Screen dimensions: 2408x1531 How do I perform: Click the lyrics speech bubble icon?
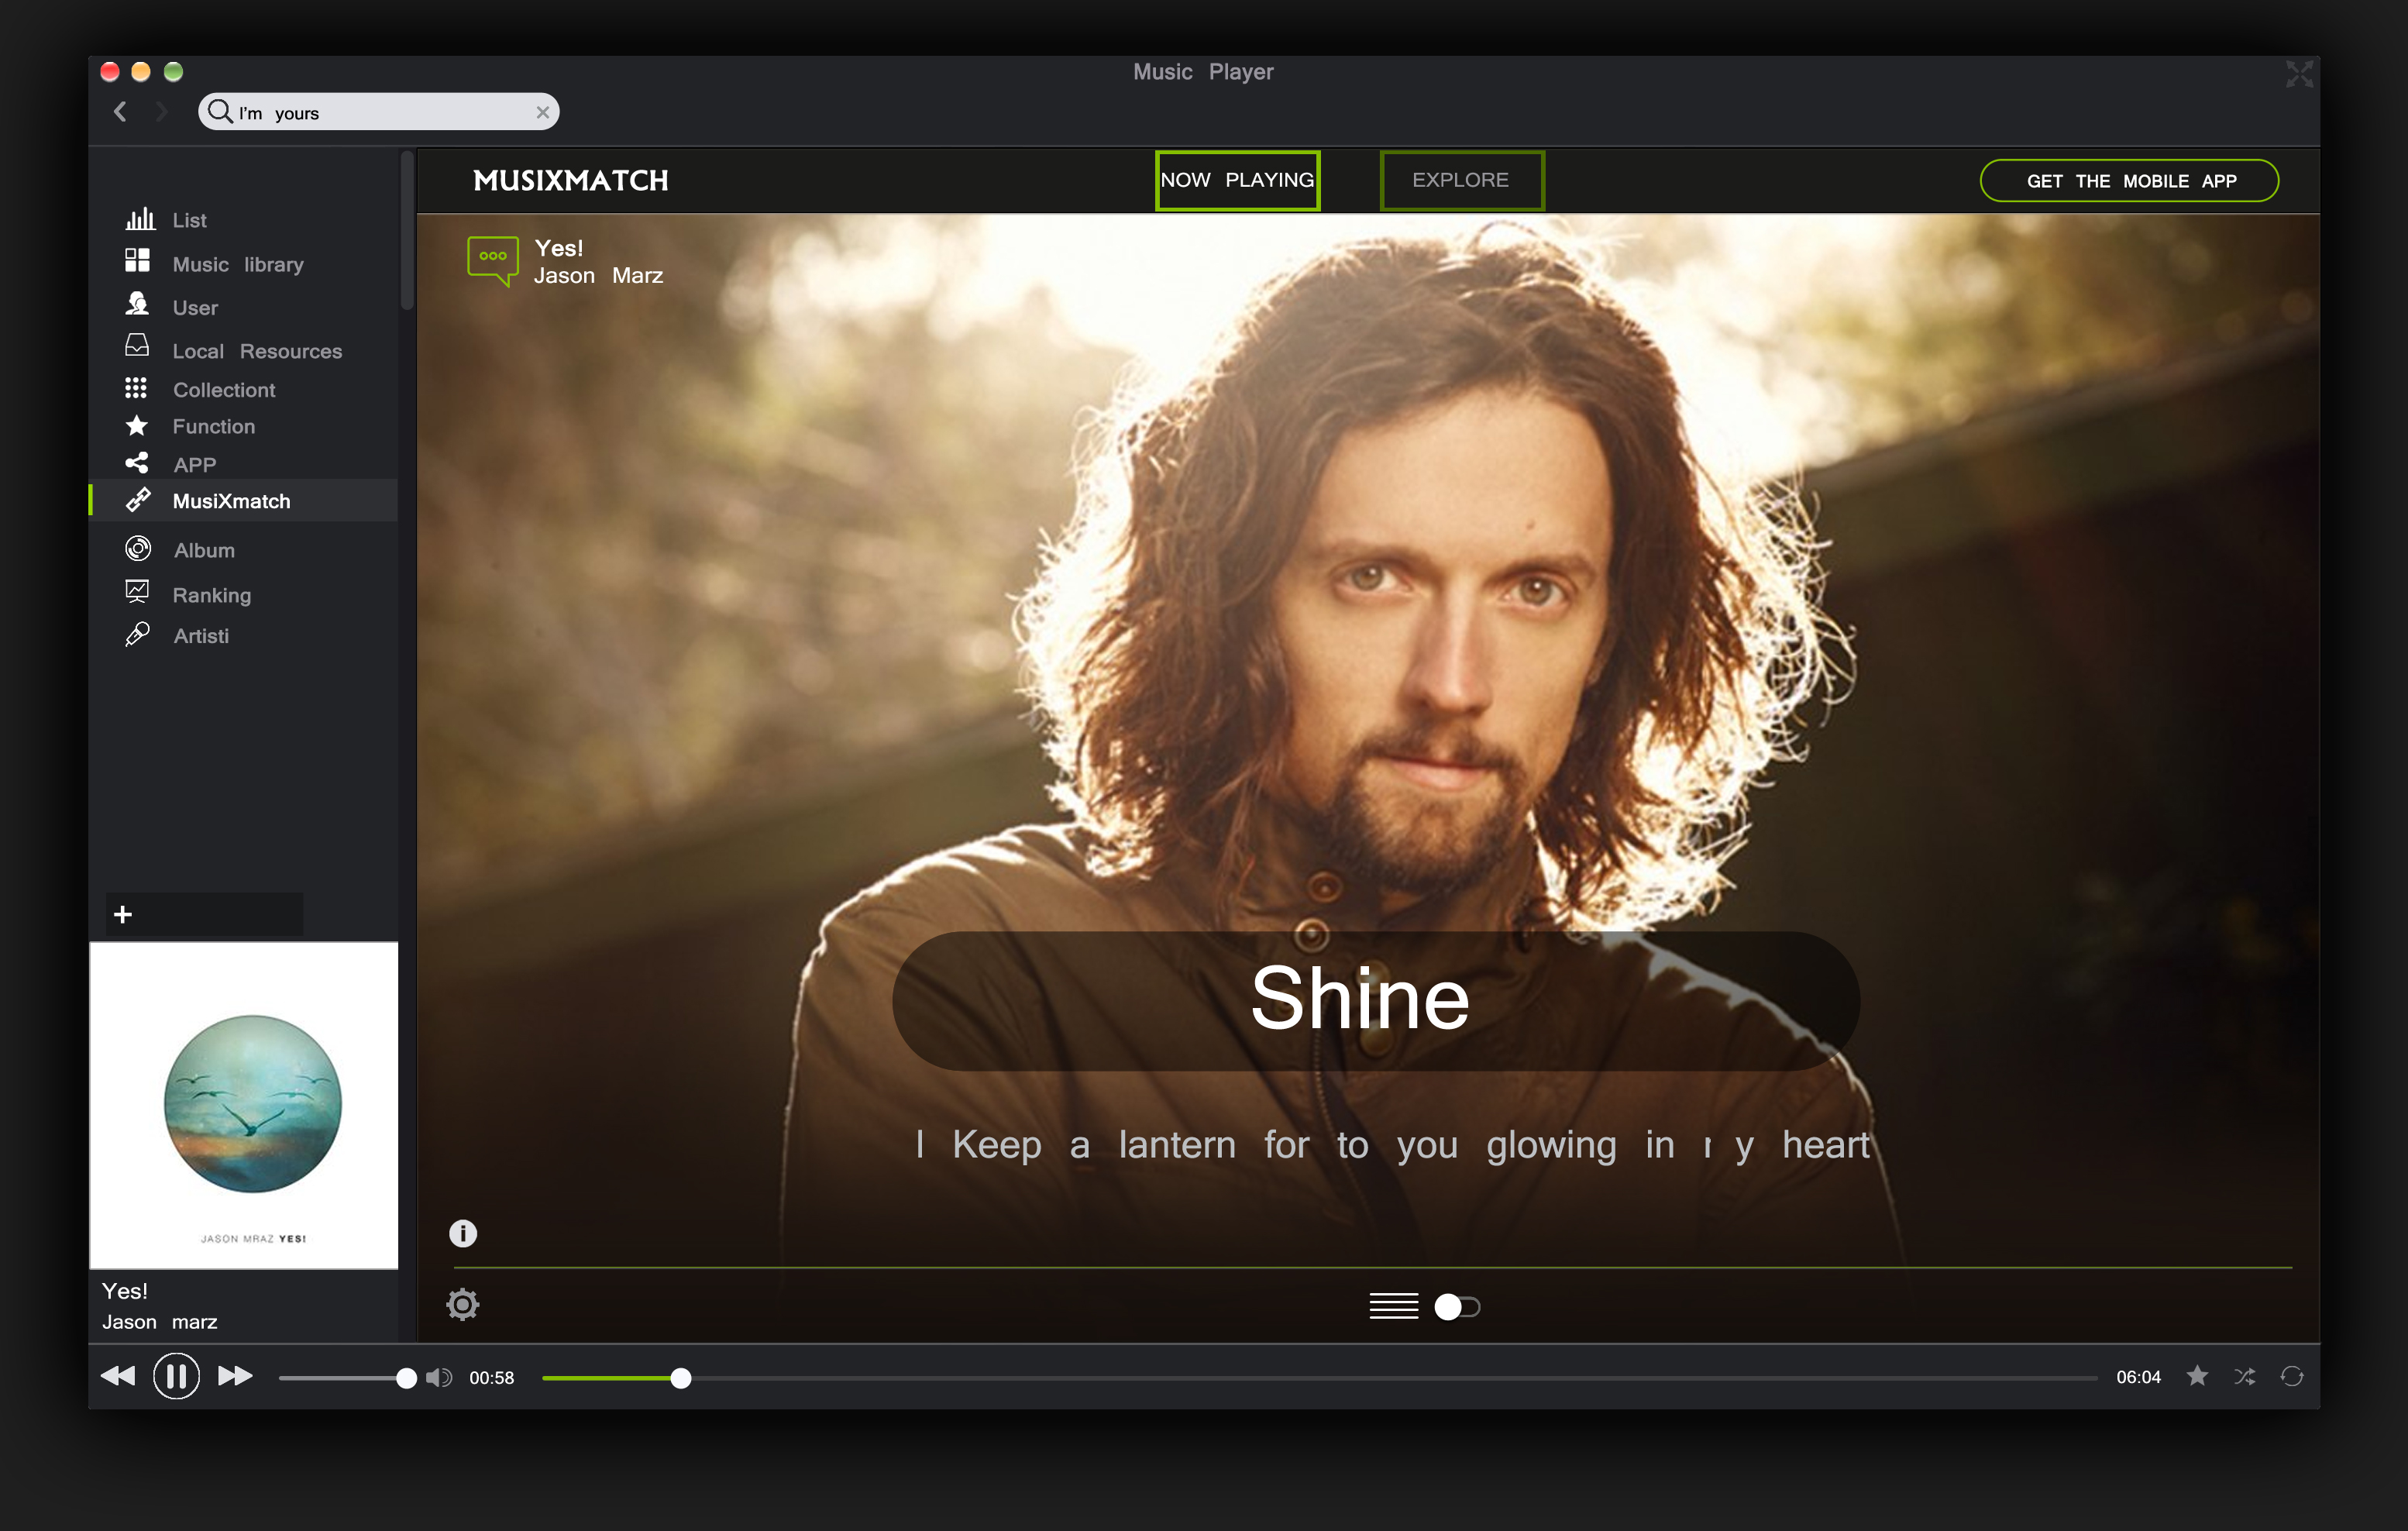click(493, 261)
